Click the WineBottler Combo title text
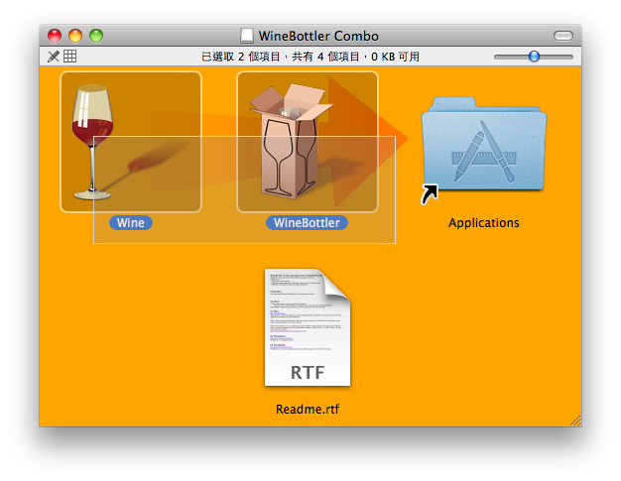 point(319,36)
